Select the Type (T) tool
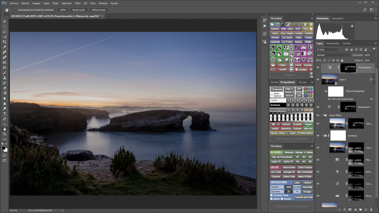This screenshot has height=213, width=379. [x=5, y=114]
